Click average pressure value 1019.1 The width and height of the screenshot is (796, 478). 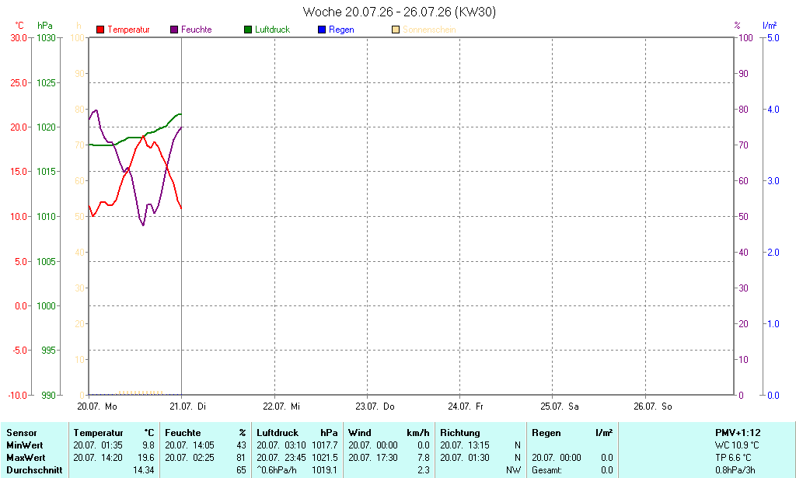[x=325, y=470]
